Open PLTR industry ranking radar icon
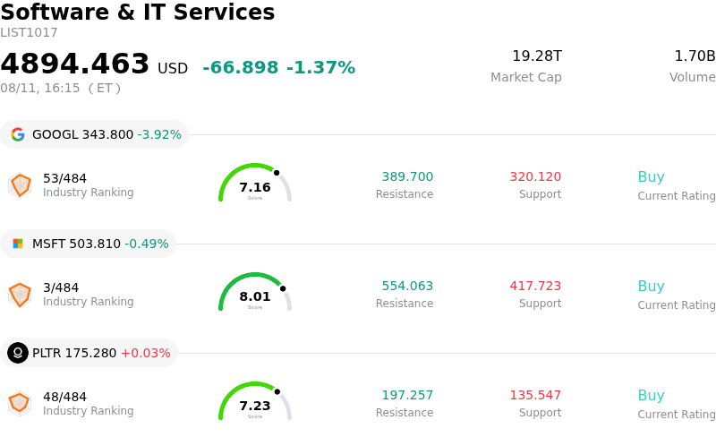Image resolution: width=716 pixels, height=437 pixels. (20, 404)
